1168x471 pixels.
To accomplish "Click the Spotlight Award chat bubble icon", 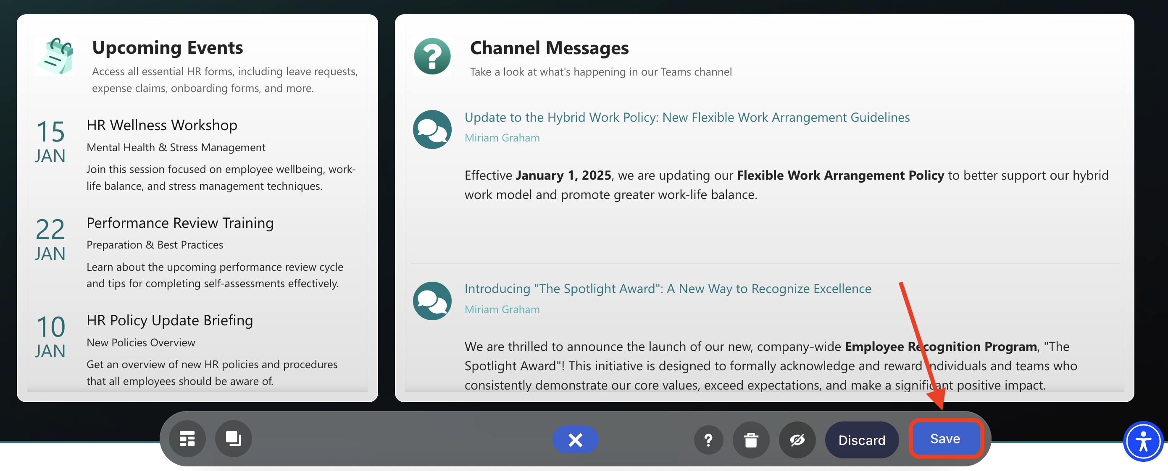I will [432, 301].
